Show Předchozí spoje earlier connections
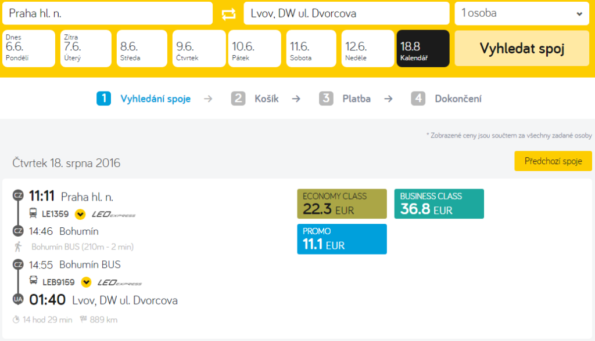Screen dimensions: 595x341 [x=553, y=161]
